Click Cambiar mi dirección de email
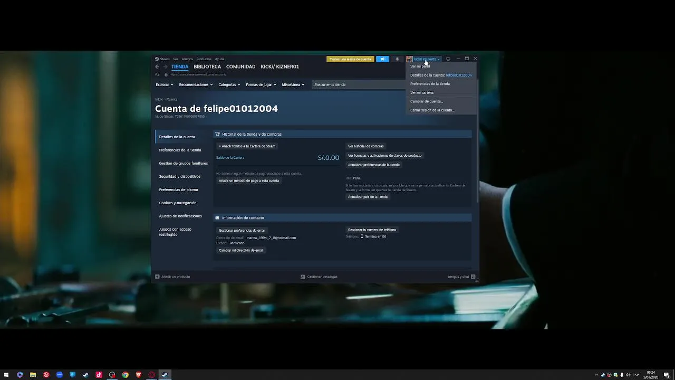Image resolution: width=675 pixels, height=380 pixels. point(241,250)
